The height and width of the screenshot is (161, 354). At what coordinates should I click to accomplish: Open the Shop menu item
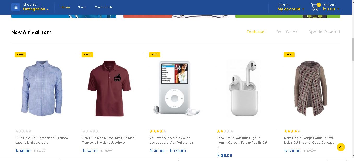pos(82,7)
